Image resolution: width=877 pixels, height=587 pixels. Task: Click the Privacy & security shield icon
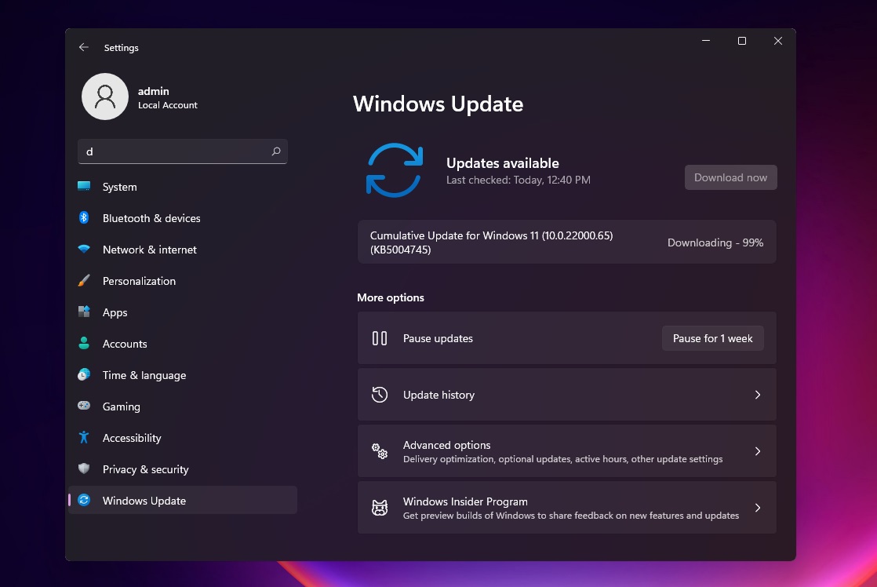(x=84, y=469)
